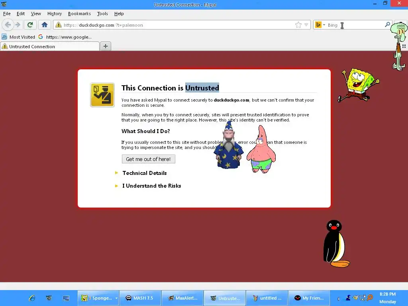
Task: Switch to the MaxAlert... taskbar window
Action: click(x=182, y=298)
